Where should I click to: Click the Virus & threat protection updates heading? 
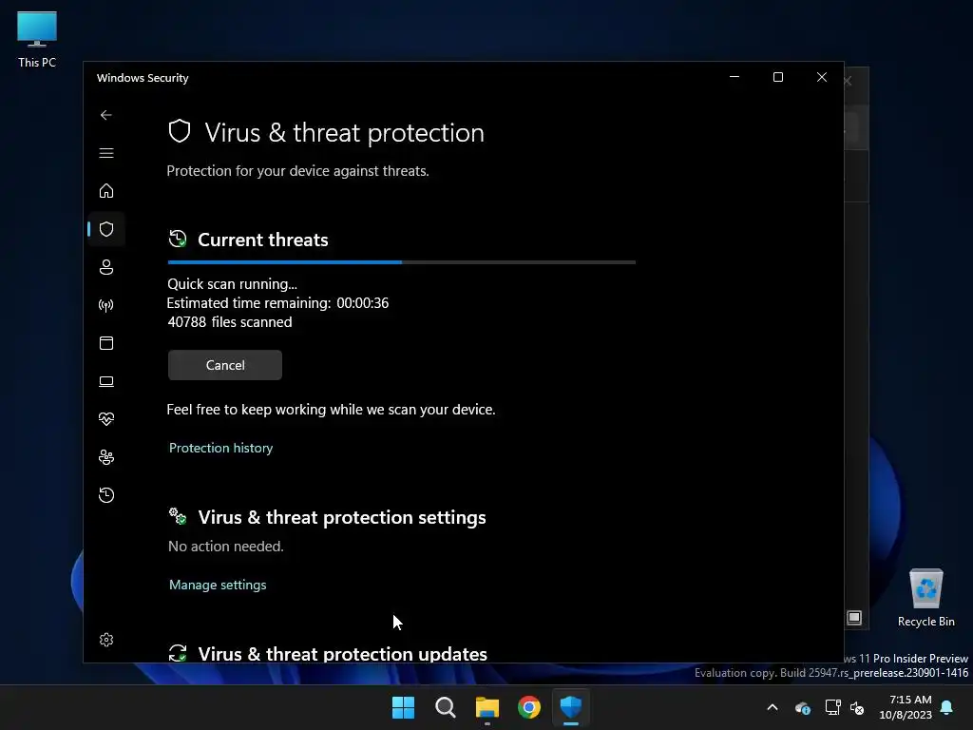coord(342,653)
